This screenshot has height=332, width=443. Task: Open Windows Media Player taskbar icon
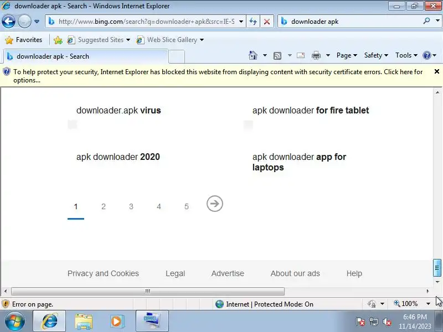coord(117,321)
